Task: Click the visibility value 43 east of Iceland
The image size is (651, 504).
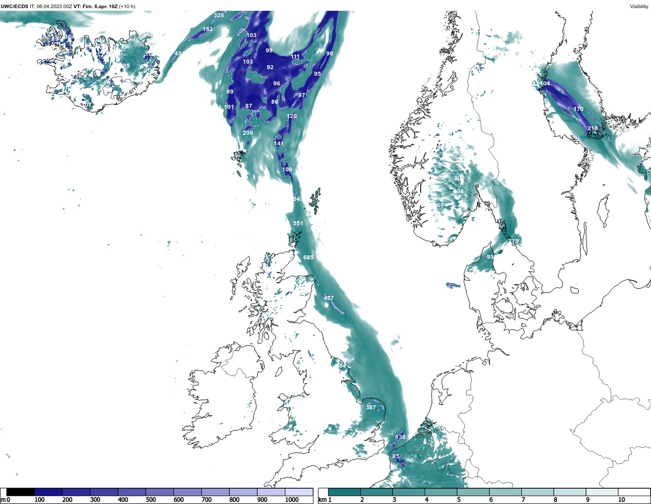Action: [178, 53]
